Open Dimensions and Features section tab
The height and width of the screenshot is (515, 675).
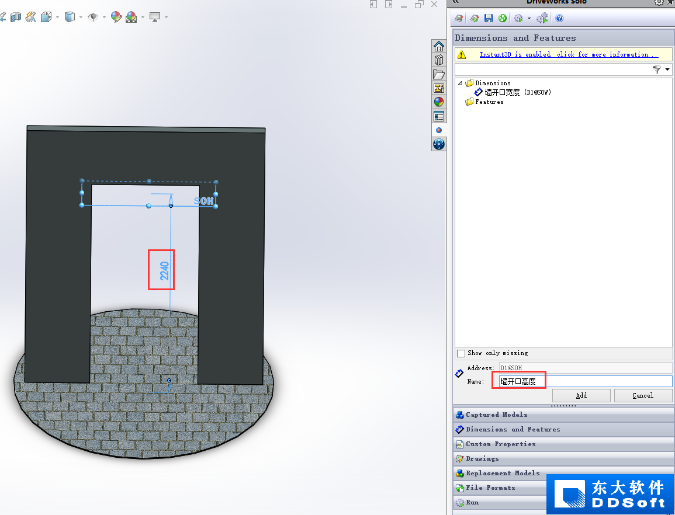tap(563, 429)
